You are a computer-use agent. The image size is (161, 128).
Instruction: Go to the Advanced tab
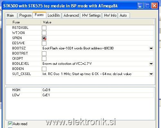tap(71, 15)
